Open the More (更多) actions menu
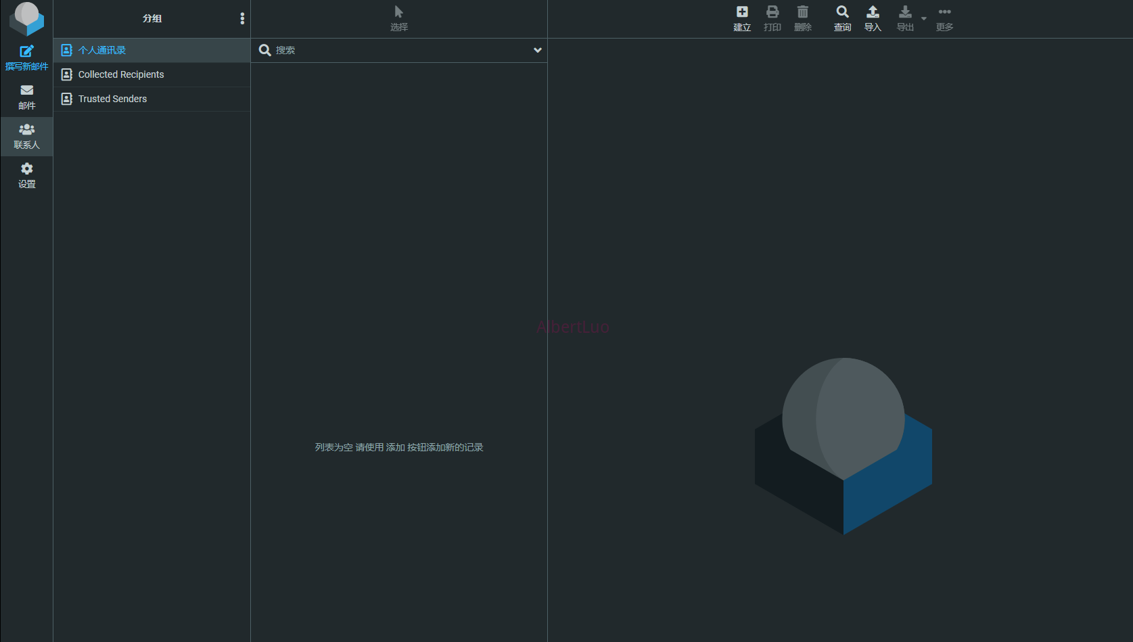Screen dimensions: 1133x642 (x=945, y=19)
